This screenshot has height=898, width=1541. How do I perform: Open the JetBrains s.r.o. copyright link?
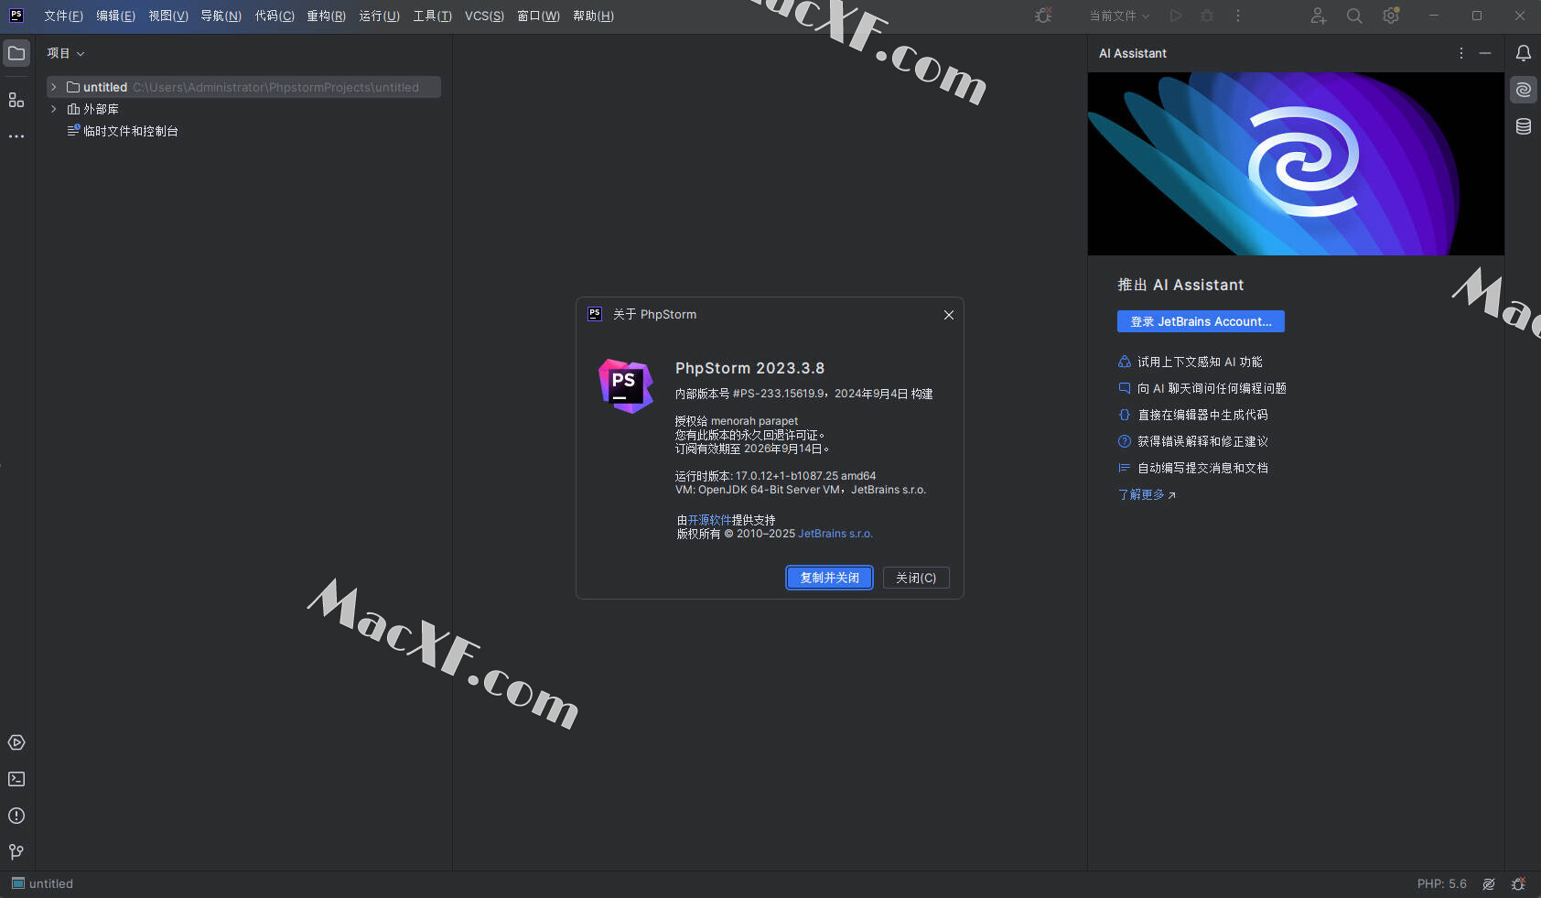tap(835, 534)
